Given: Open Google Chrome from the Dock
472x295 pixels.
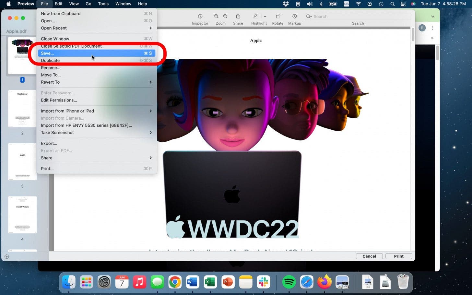Looking at the screenshot, I should click(175, 282).
